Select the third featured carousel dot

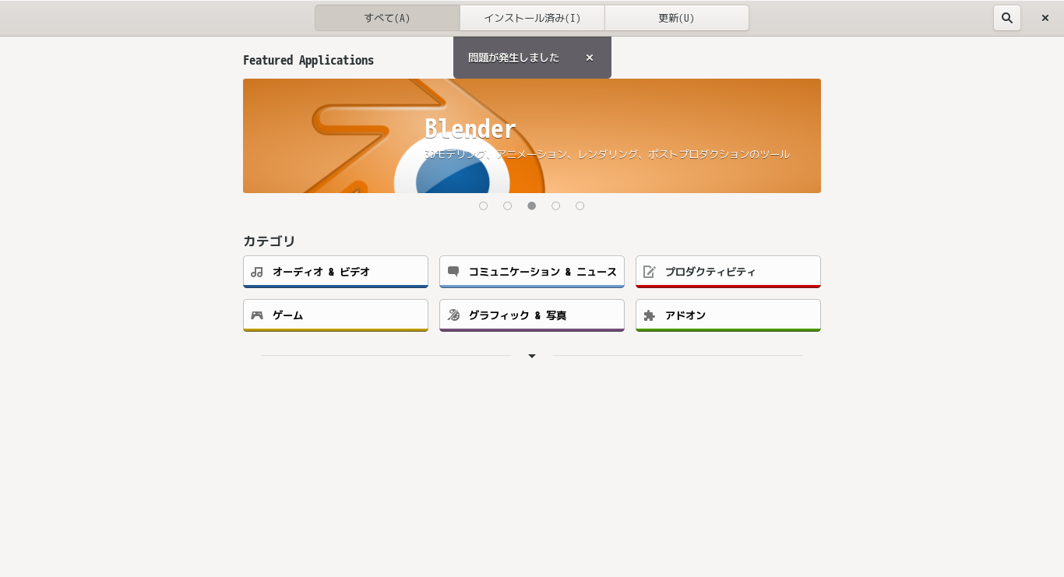pos(532,206)
